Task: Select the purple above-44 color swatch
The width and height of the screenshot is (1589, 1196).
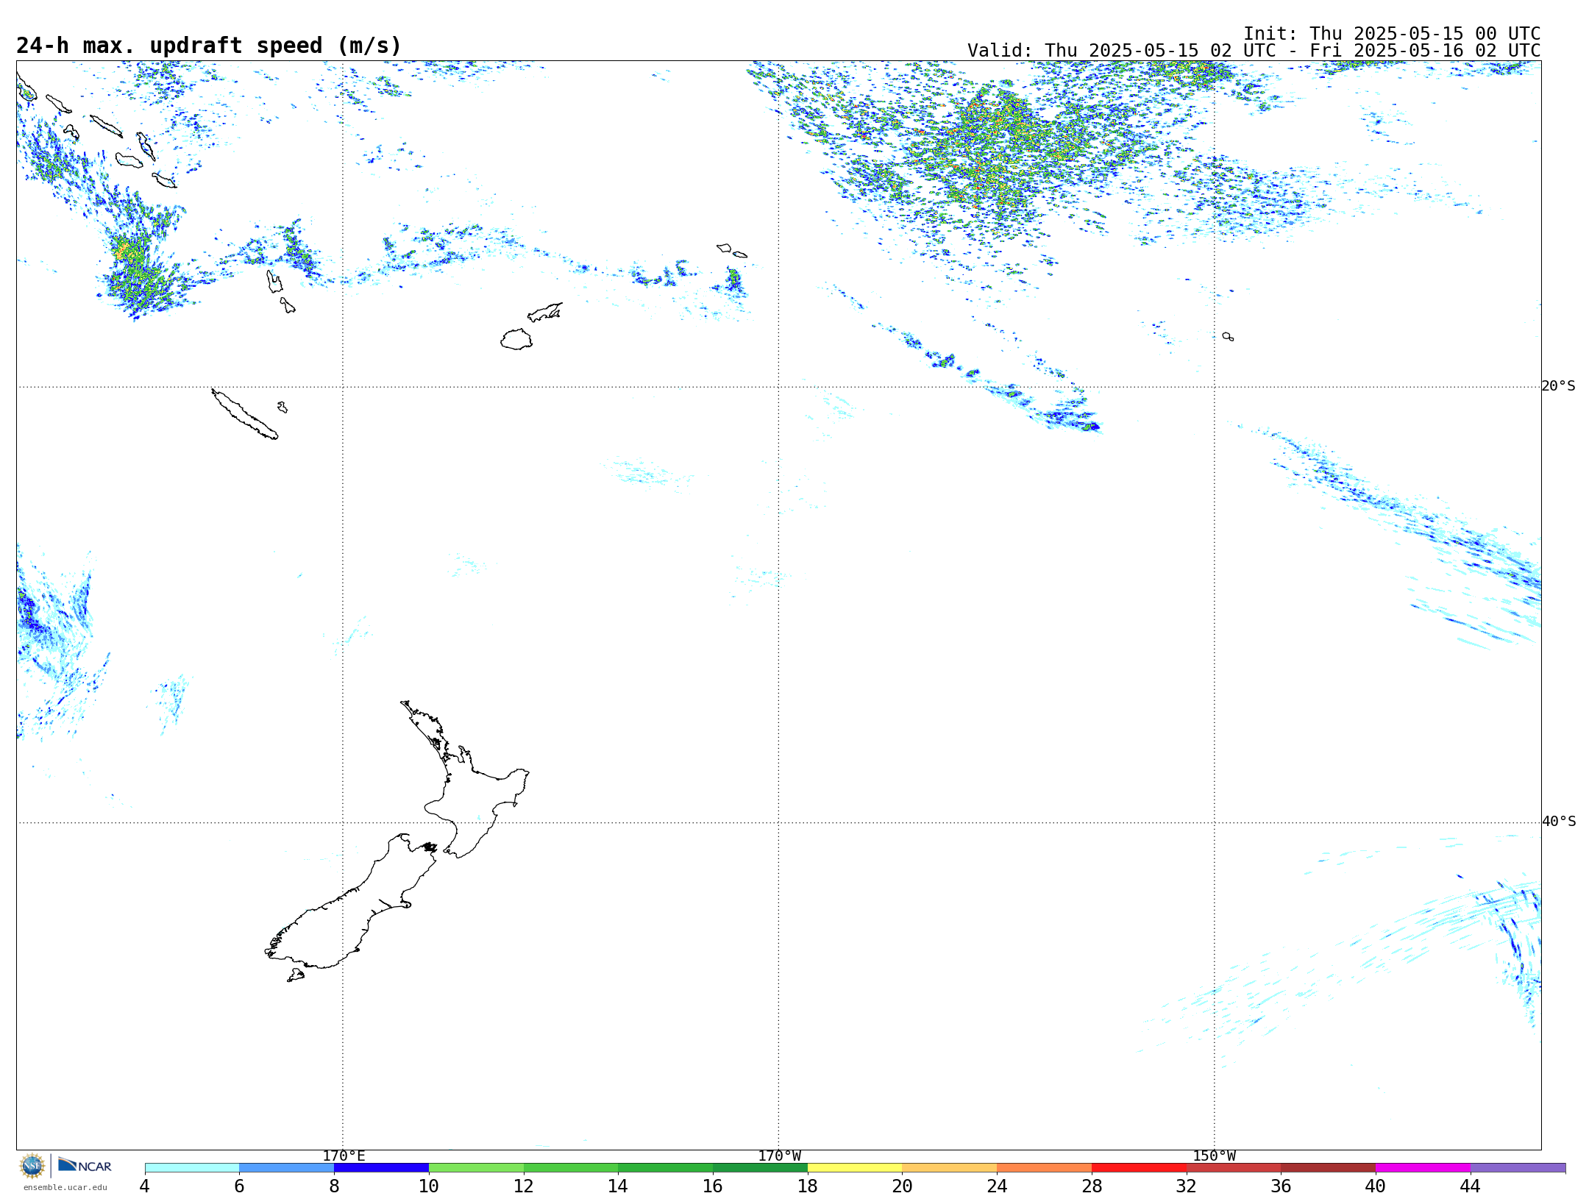Action: (x=1518, y=1168)
